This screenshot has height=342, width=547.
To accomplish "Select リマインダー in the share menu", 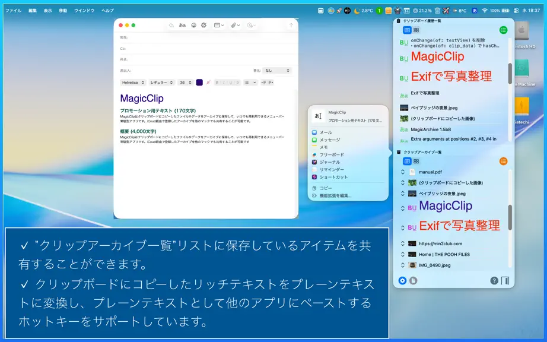I will [349, 169].
